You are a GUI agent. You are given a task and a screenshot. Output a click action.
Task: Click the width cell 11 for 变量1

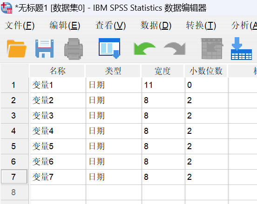pyautogui.click(x=163, y=85)
